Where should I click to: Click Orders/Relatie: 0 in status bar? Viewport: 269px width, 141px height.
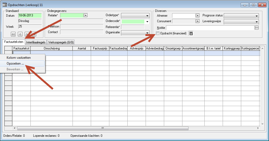tap(14, 136)
